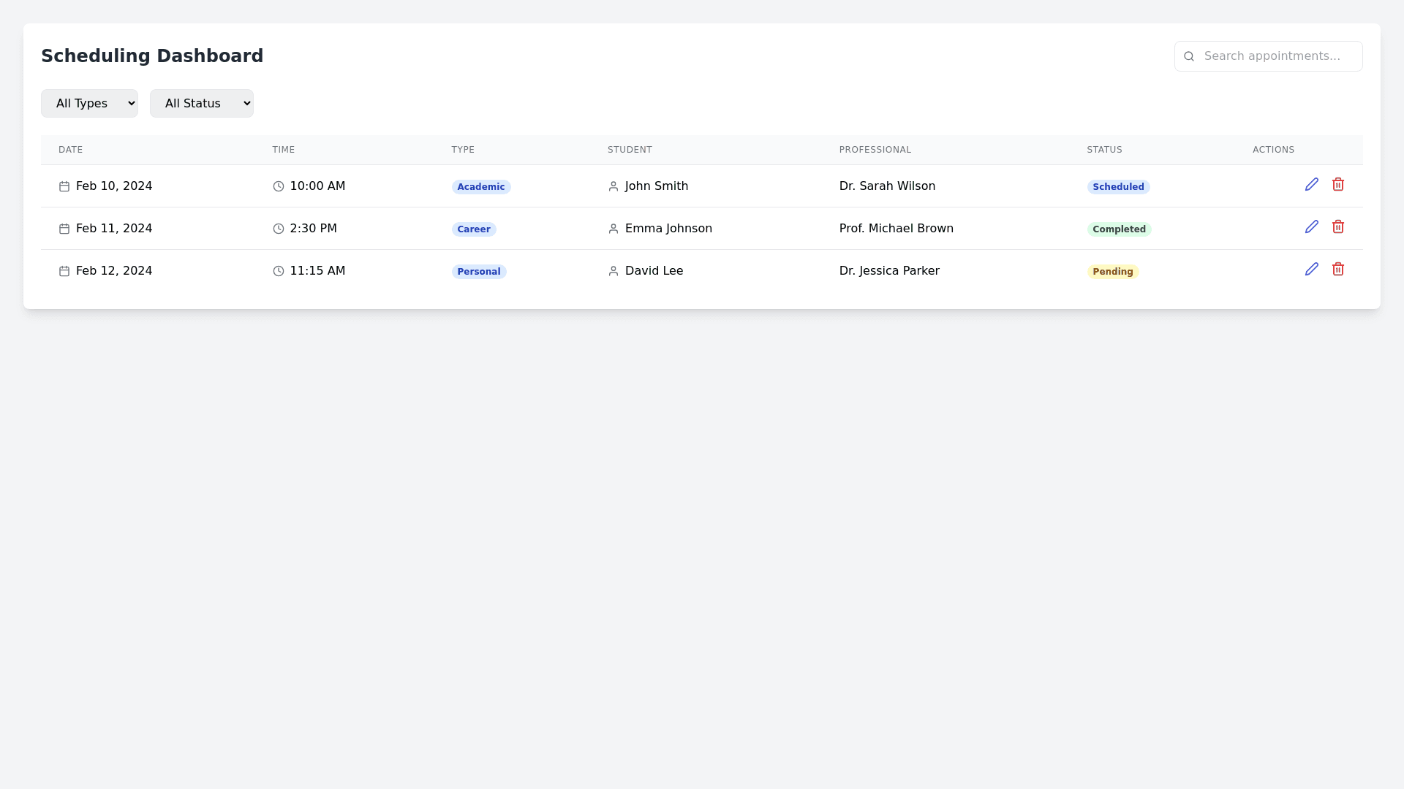Edit John Smith's appointment with pencil icon
The width and height of the screenshot is (1404, 789).
tap(1311, 185)
